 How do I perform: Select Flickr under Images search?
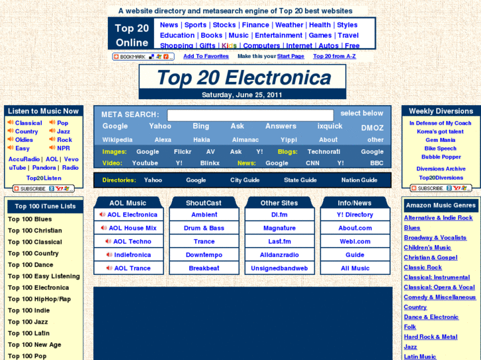pos(183,152)
